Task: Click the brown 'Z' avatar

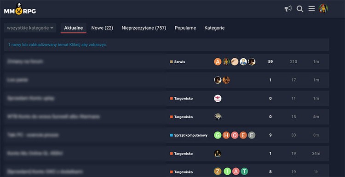Action: (218, 171)
